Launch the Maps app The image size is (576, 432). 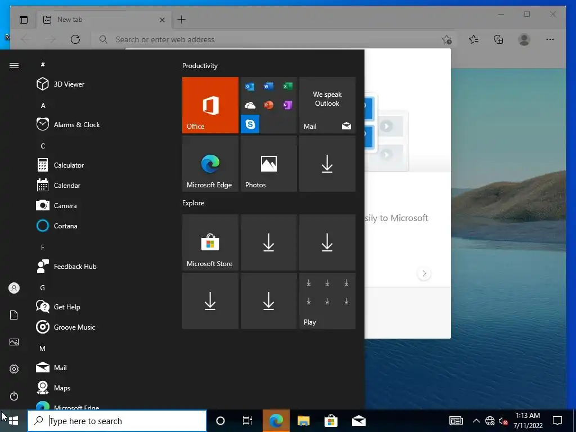pos(99,388)
